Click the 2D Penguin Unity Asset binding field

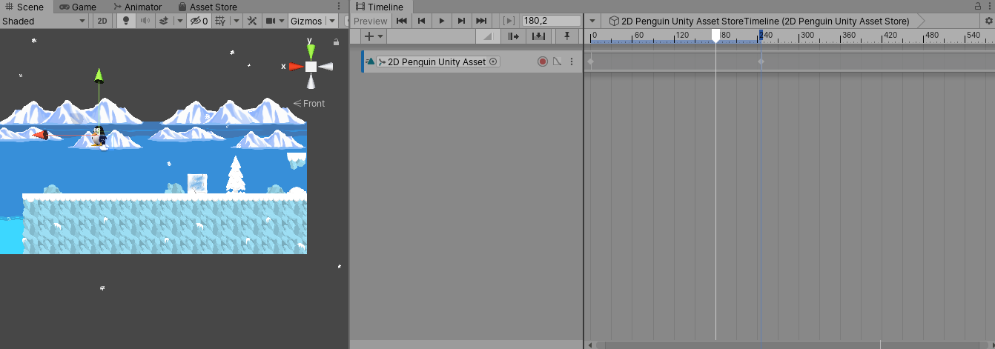(437, 62)
